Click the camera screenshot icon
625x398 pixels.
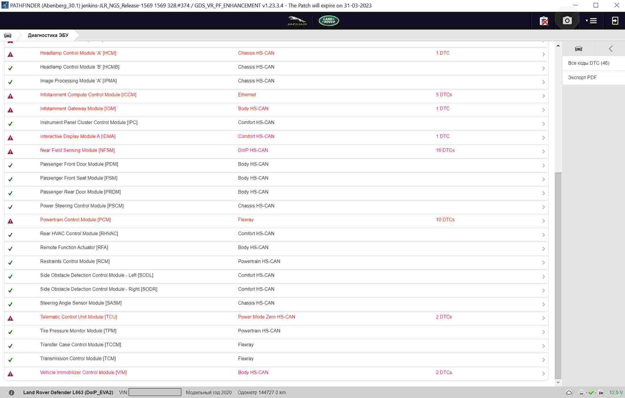pos(567,21)
